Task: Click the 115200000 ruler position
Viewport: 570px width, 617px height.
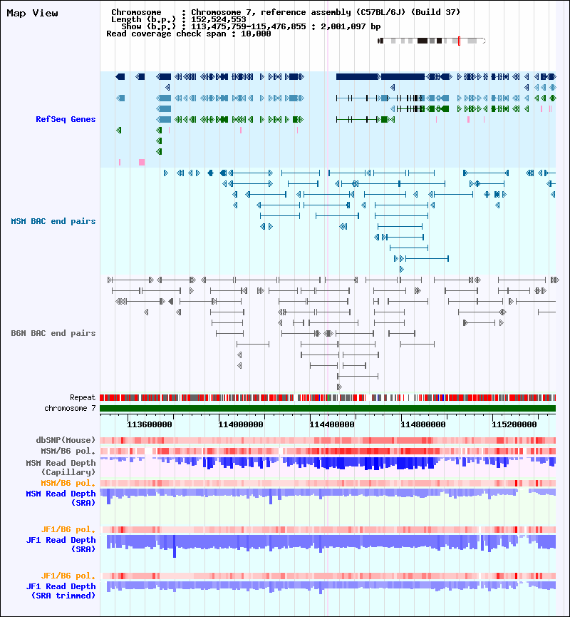Action: click(514, 424)
